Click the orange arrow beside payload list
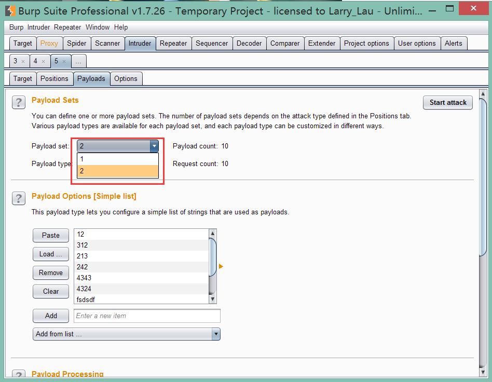The image size is (492, 382). click(221, 266)
